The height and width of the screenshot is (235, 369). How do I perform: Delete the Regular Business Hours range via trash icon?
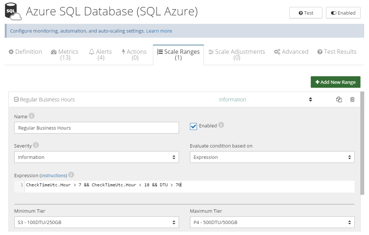352,100
